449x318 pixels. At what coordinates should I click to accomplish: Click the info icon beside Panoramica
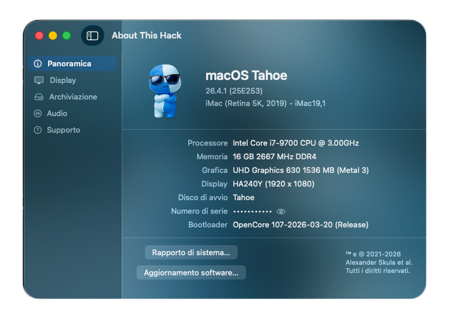pos(38,63)
